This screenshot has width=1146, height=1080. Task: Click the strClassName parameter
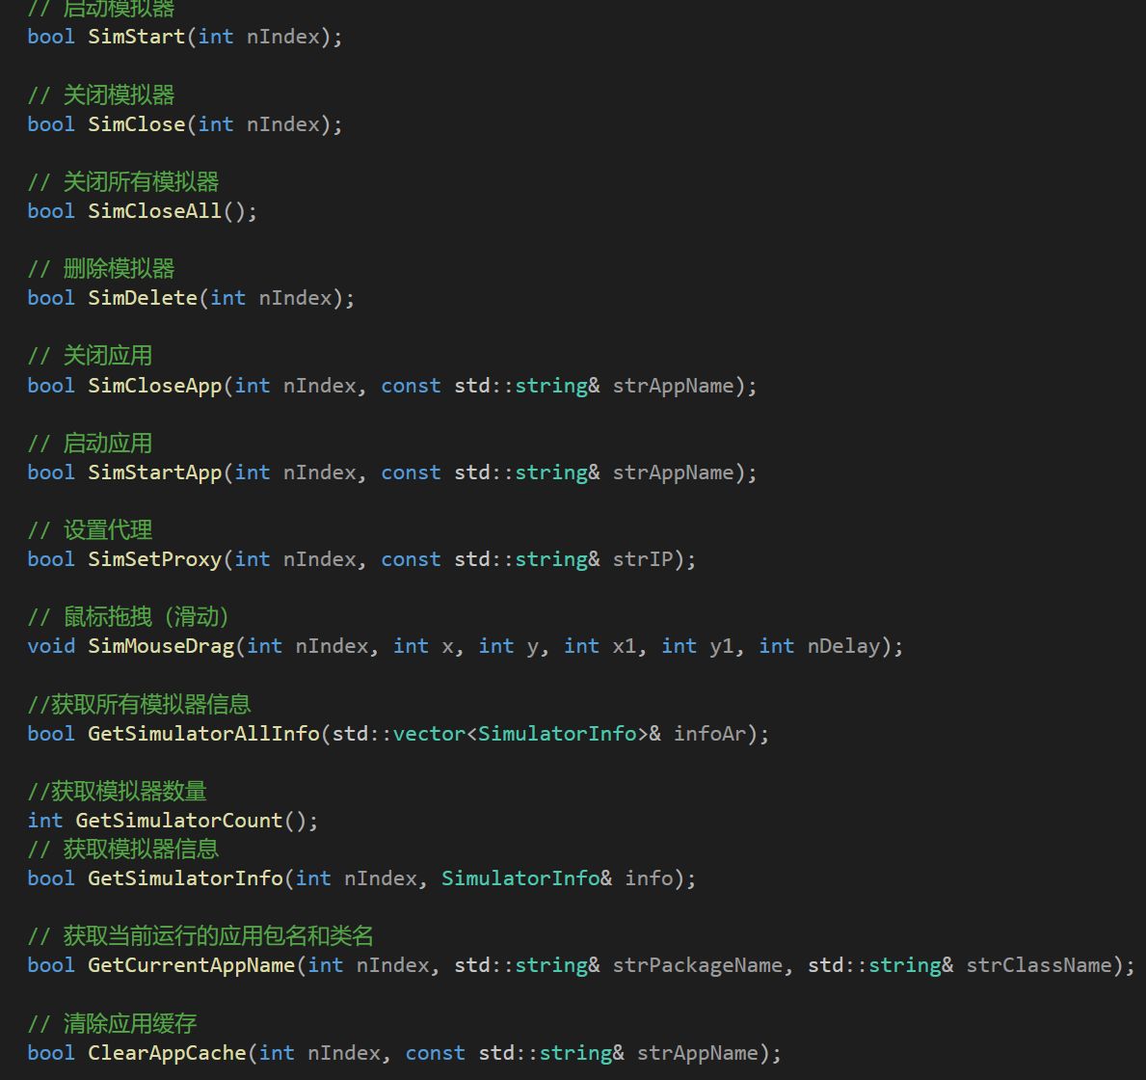[1039, 965]
